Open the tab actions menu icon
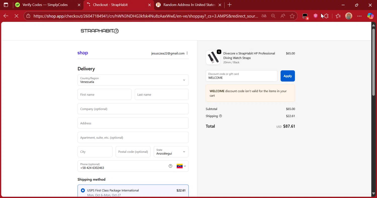377x198 pixels. 6,5
